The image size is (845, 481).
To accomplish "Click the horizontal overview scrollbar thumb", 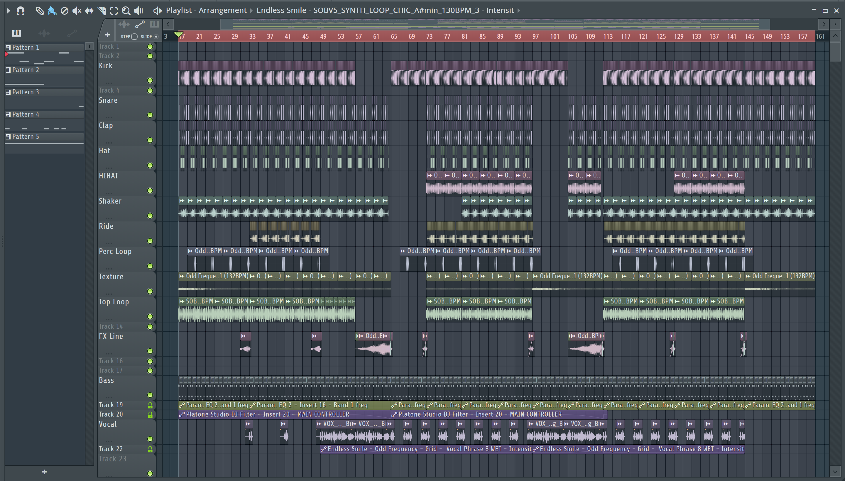I will (x=495, y=24).
